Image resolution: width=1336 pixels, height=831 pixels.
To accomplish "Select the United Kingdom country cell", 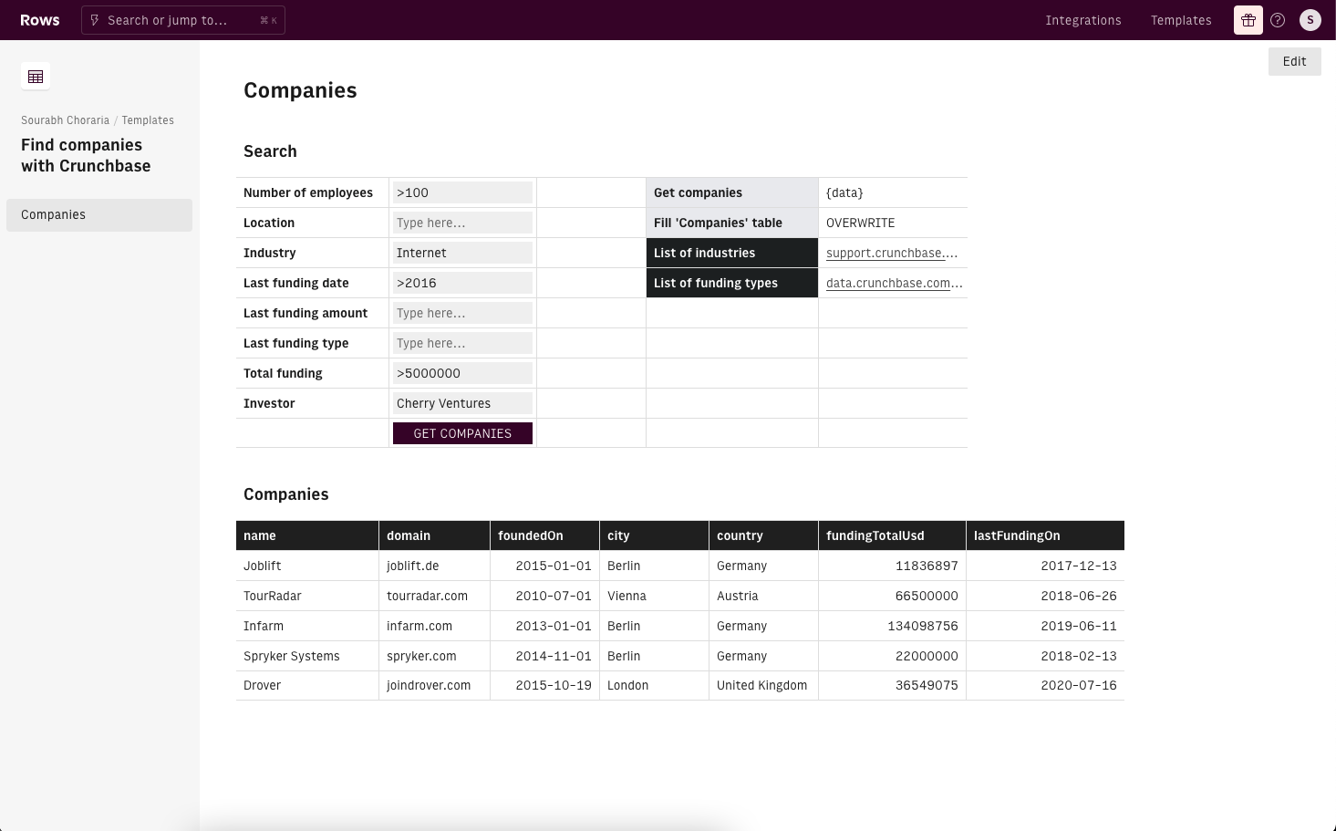I will 763,685.
